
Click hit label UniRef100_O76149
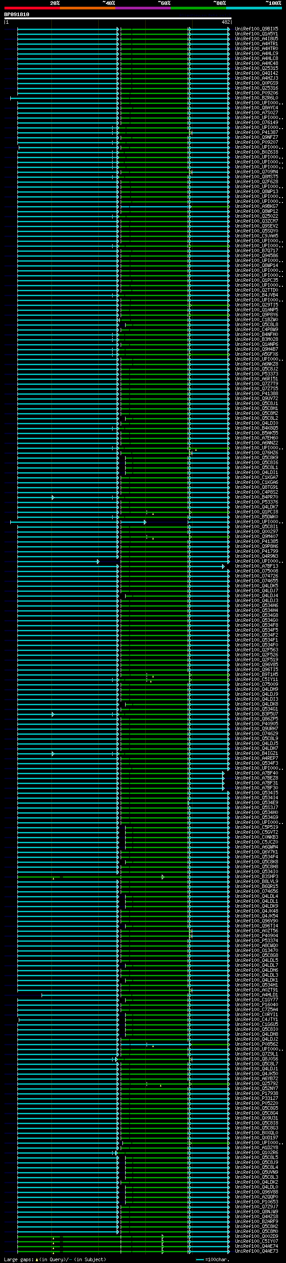pyautogui.click(x=257, y=123)
